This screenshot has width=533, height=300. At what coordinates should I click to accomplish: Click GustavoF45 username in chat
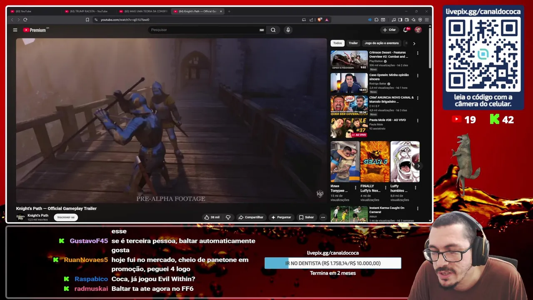89,241
